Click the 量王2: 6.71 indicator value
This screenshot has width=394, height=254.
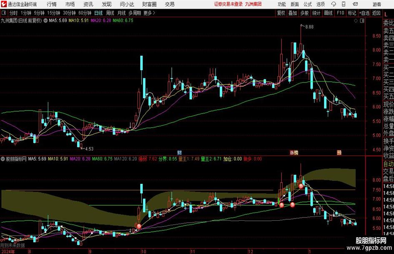(211, 159)
